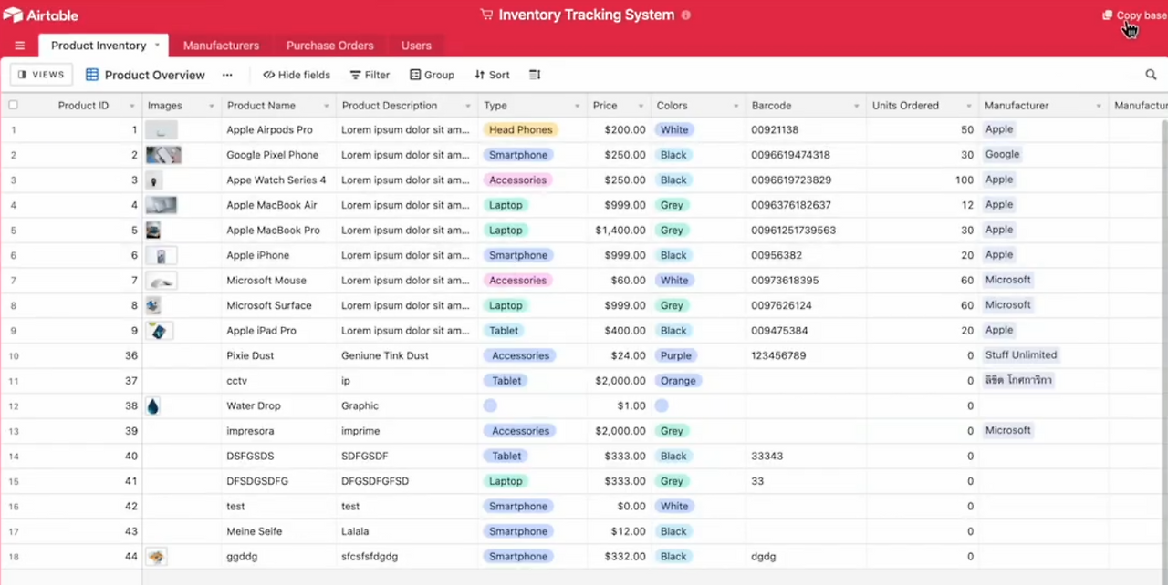Image resolution: width=1168 pixels, height=585 pixels.
Task: Open the Filter options
Action: point(370,75)
